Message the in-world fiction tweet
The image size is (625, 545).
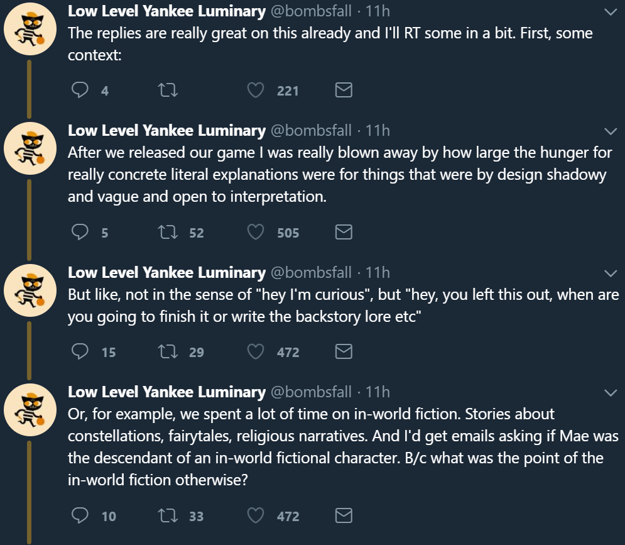[x=344, y=516]
